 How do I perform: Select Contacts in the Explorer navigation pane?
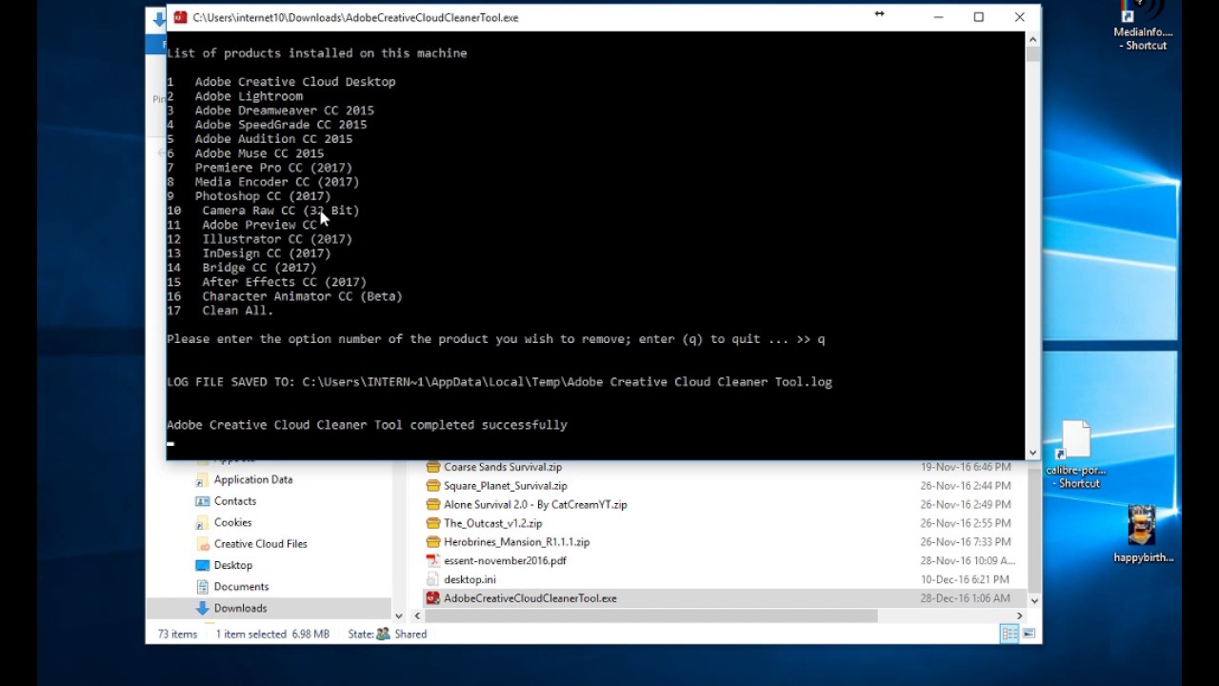tap(235, 501)
